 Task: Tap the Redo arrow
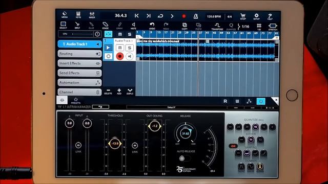coord(166,26)
